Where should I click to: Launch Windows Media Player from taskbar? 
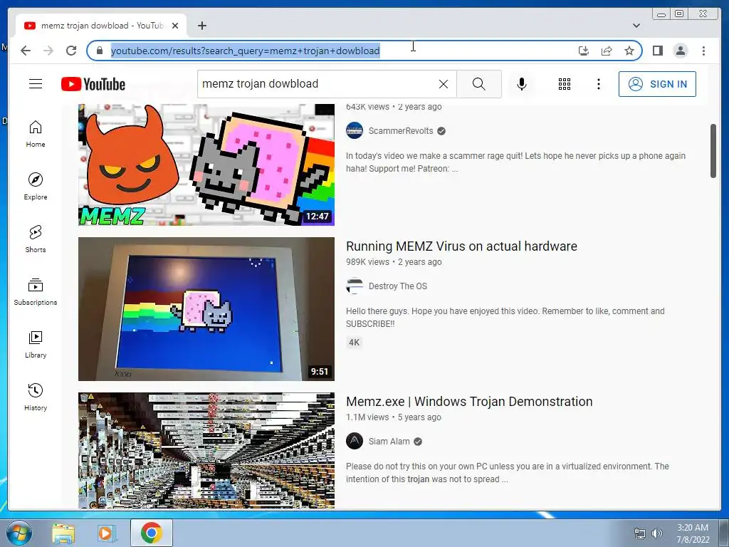tap(106, 533)
